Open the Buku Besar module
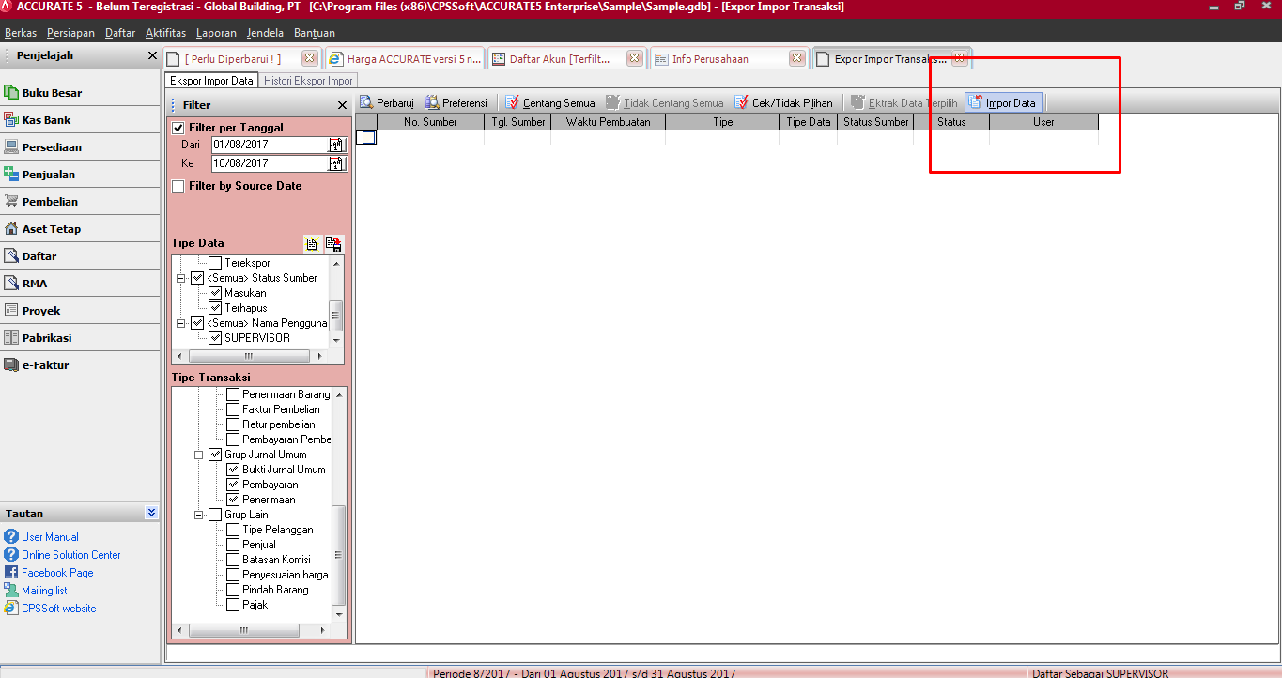 [x=52, y=93]
